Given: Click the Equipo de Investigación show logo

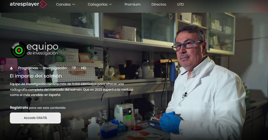Looking at the screenshot, I should (34, 50).
